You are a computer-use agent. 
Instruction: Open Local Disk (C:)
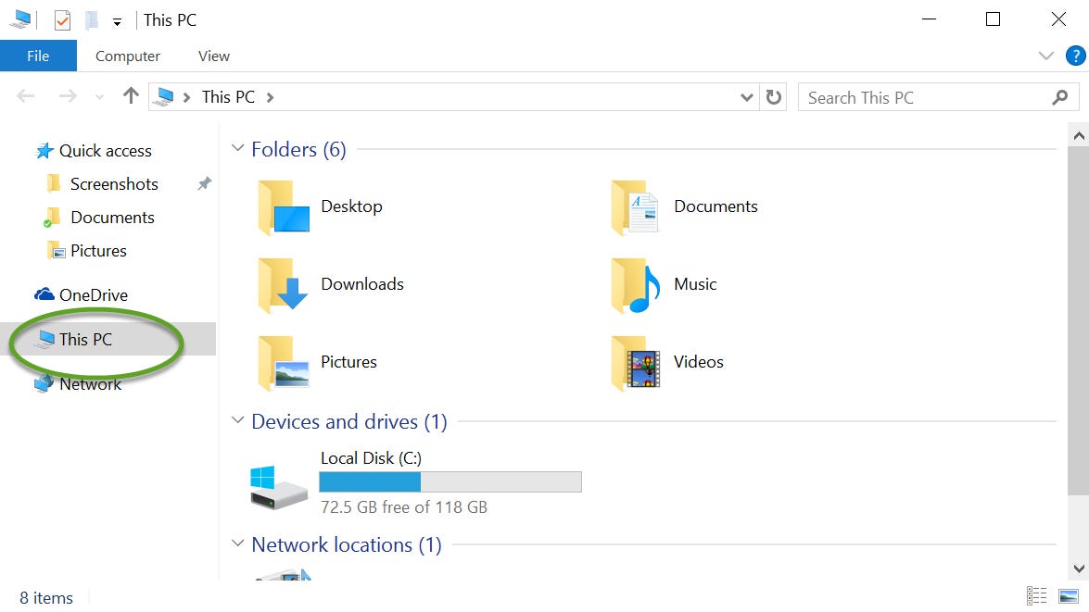(x=371, y=457)
